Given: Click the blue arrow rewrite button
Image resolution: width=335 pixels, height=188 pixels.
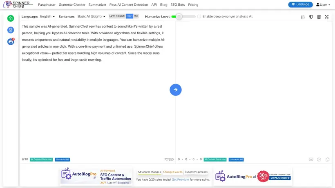Looking at the screenshot, I should point(176,90).
